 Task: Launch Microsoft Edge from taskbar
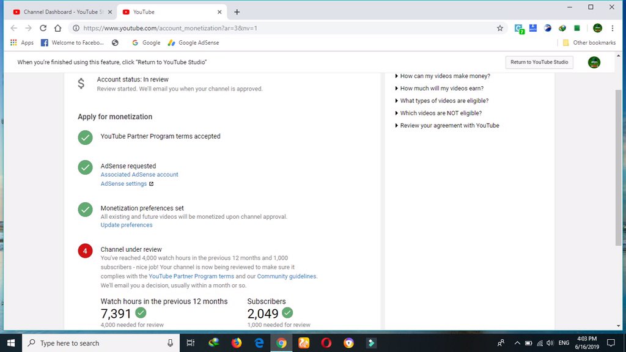tap(259, 343)
